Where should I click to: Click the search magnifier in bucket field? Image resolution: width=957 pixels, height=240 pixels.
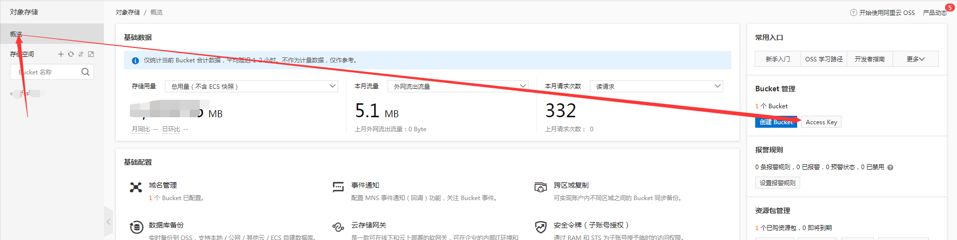(x=85, y=72)
